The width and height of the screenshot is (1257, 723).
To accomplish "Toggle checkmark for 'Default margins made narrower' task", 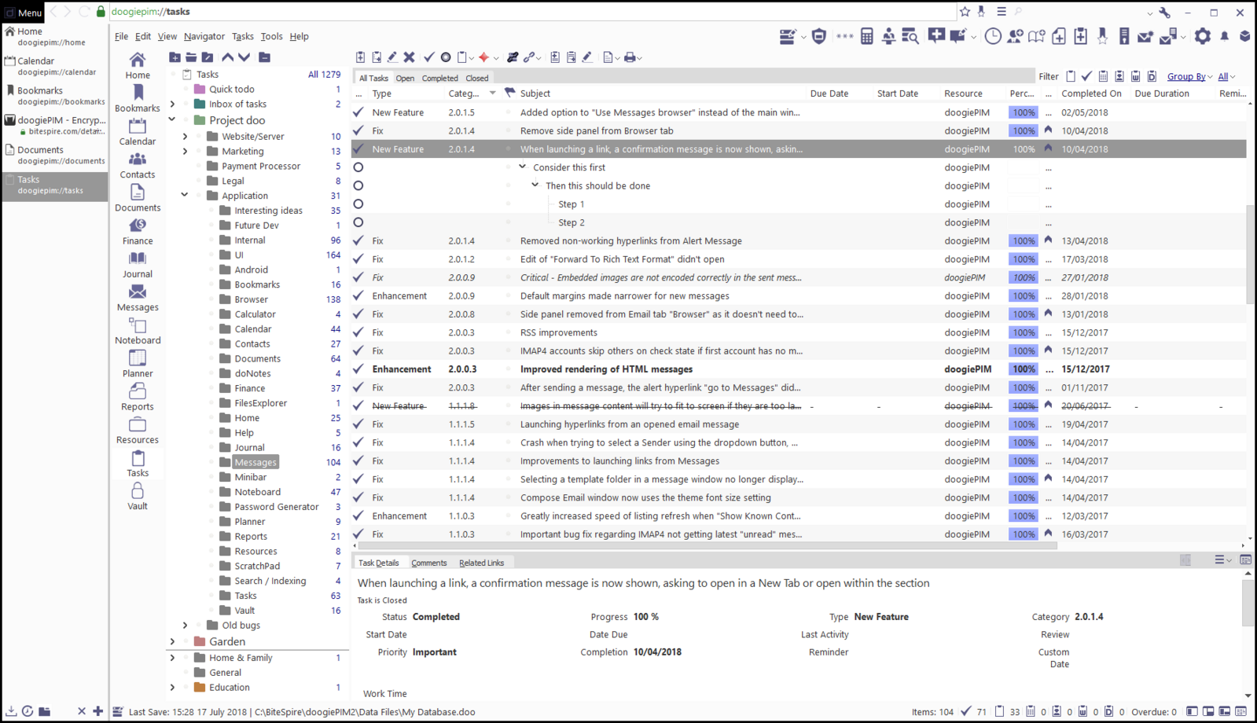I will click(x=358, y=295).
